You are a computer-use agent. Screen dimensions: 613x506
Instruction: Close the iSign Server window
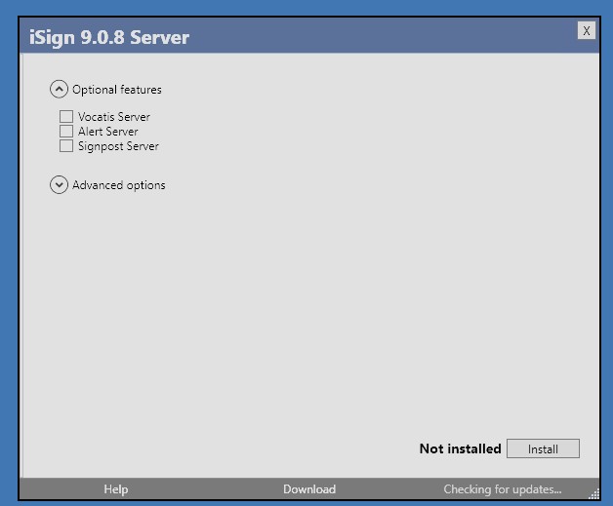[587, 30]
